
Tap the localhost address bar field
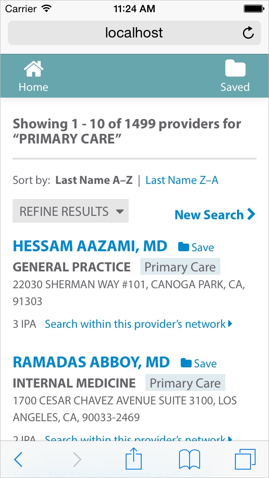coord(134,33)
